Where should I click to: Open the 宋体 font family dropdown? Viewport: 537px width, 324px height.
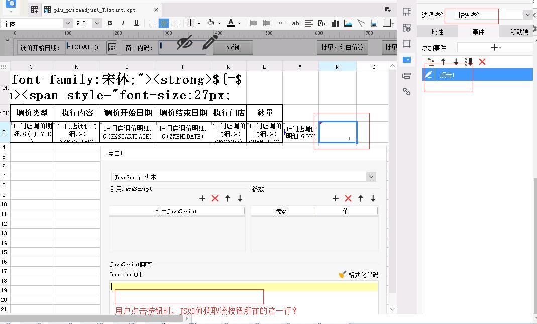click(x=67, y=23)
